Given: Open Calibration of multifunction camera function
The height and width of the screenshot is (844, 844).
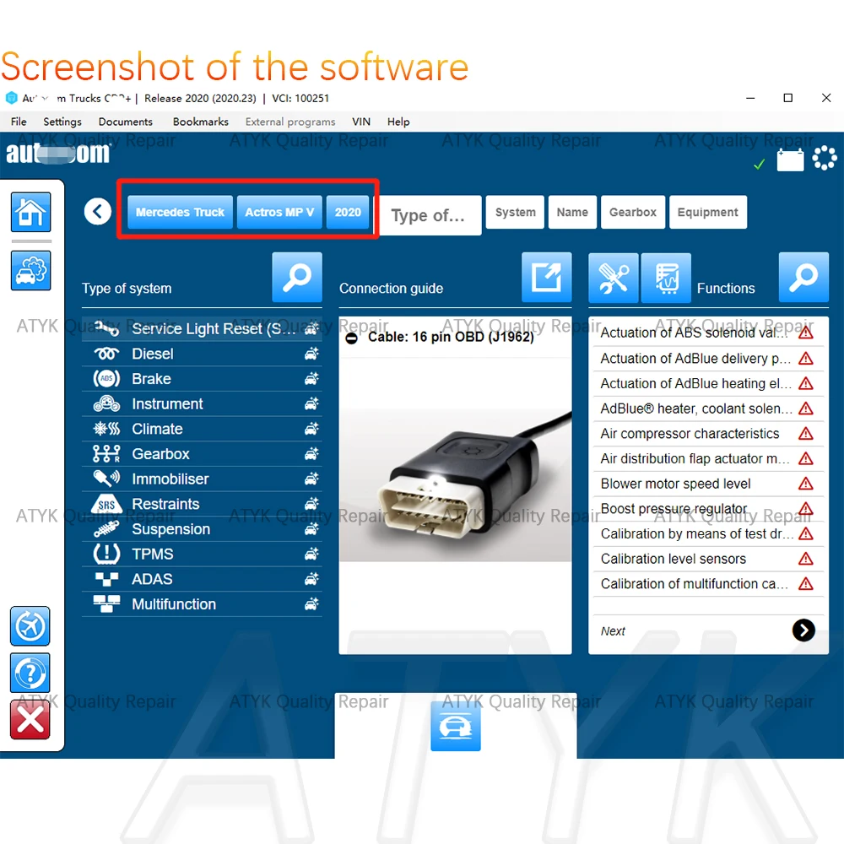Looking at the screenshot, I should coord(708,583).
